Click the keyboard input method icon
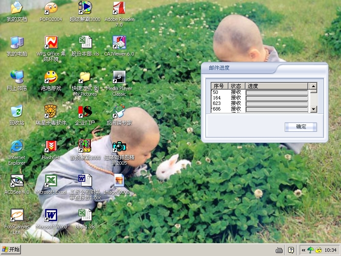The image size is (341, 256). (x=279, y=250)
